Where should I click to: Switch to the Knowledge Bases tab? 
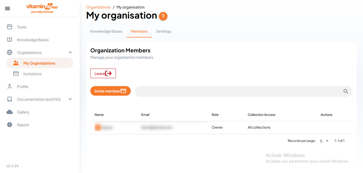pyautogui.click(x=106, y=31)
